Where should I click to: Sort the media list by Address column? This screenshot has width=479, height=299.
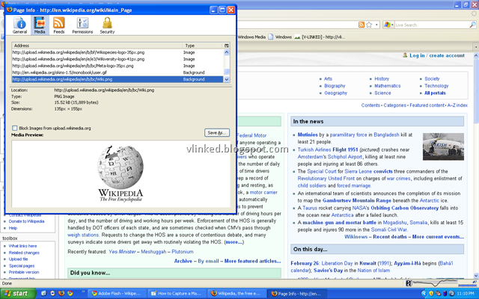click(97, 46)
